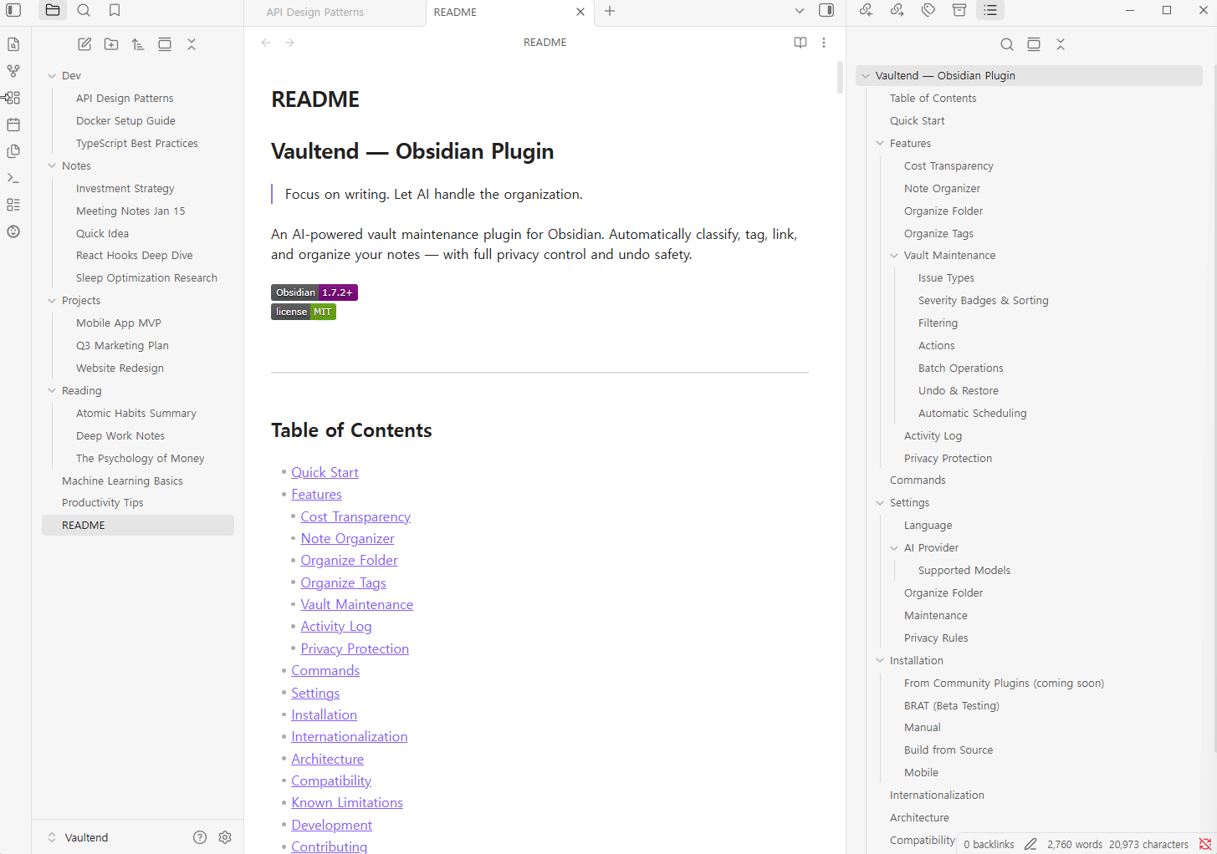Click the document's vertical scrollbar thumb
The height and width of the screenshot is (854, 1217).
click(840, 77)
